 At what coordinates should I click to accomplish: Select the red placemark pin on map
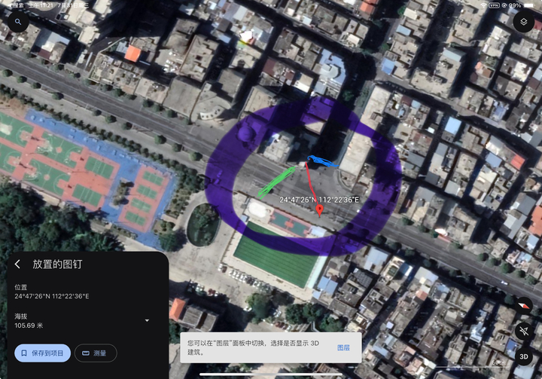320,210
